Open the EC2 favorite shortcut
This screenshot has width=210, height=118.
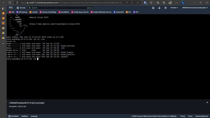pos(128,12)
